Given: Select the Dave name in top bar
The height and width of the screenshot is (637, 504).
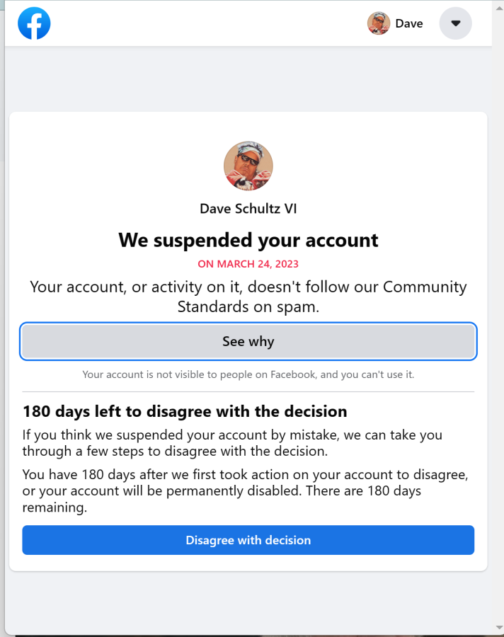Looking at the screenshot, I should [x=409, y=23].
